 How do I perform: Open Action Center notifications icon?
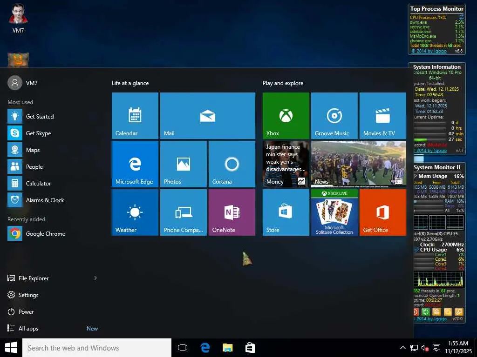click(436, 348)
